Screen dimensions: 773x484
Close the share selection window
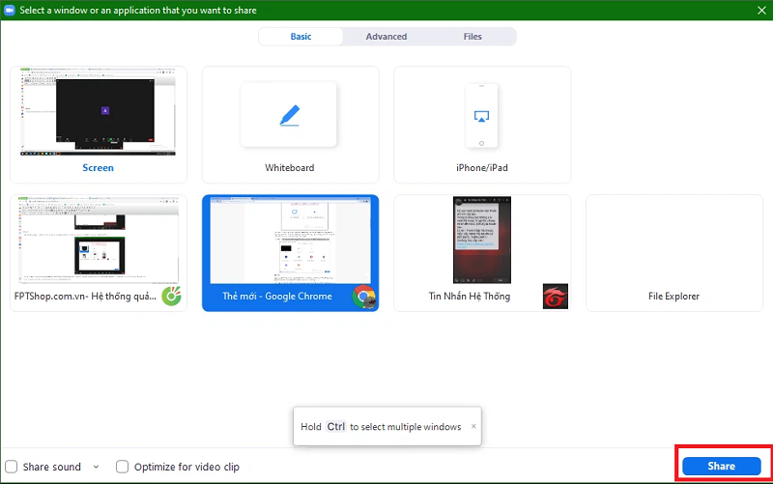tap(759, 10)
